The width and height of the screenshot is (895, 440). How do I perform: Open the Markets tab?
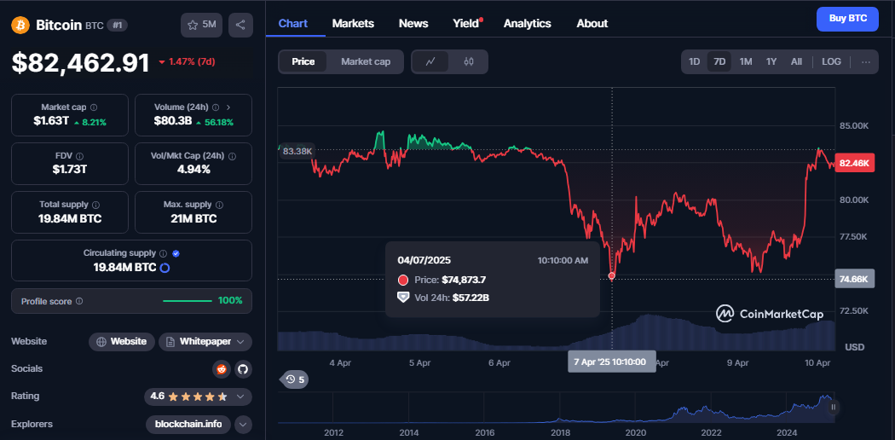pyautogui.click(x=353, y=23)
